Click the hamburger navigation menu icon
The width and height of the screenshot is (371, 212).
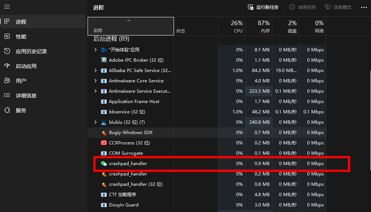point(7,7)
